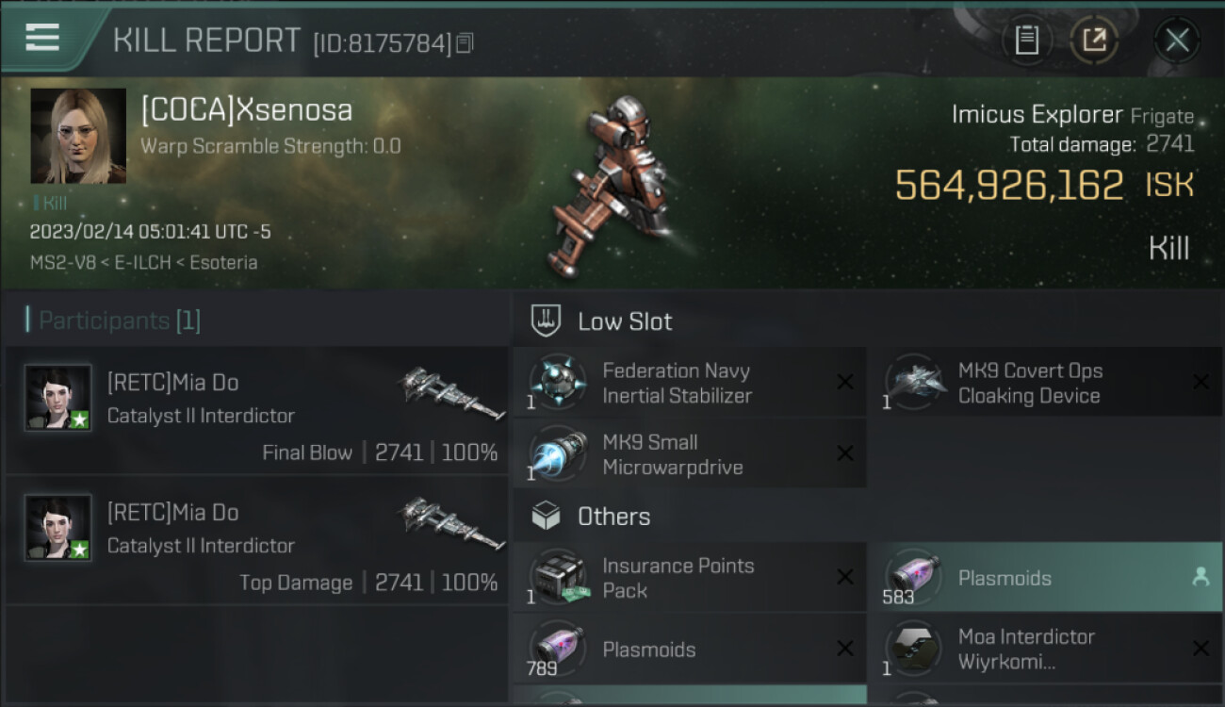Screen dimensions: 1225x707
Task: Select the Plasmoids 789 item
Action: pyautogui.click(x=690, y=649)
